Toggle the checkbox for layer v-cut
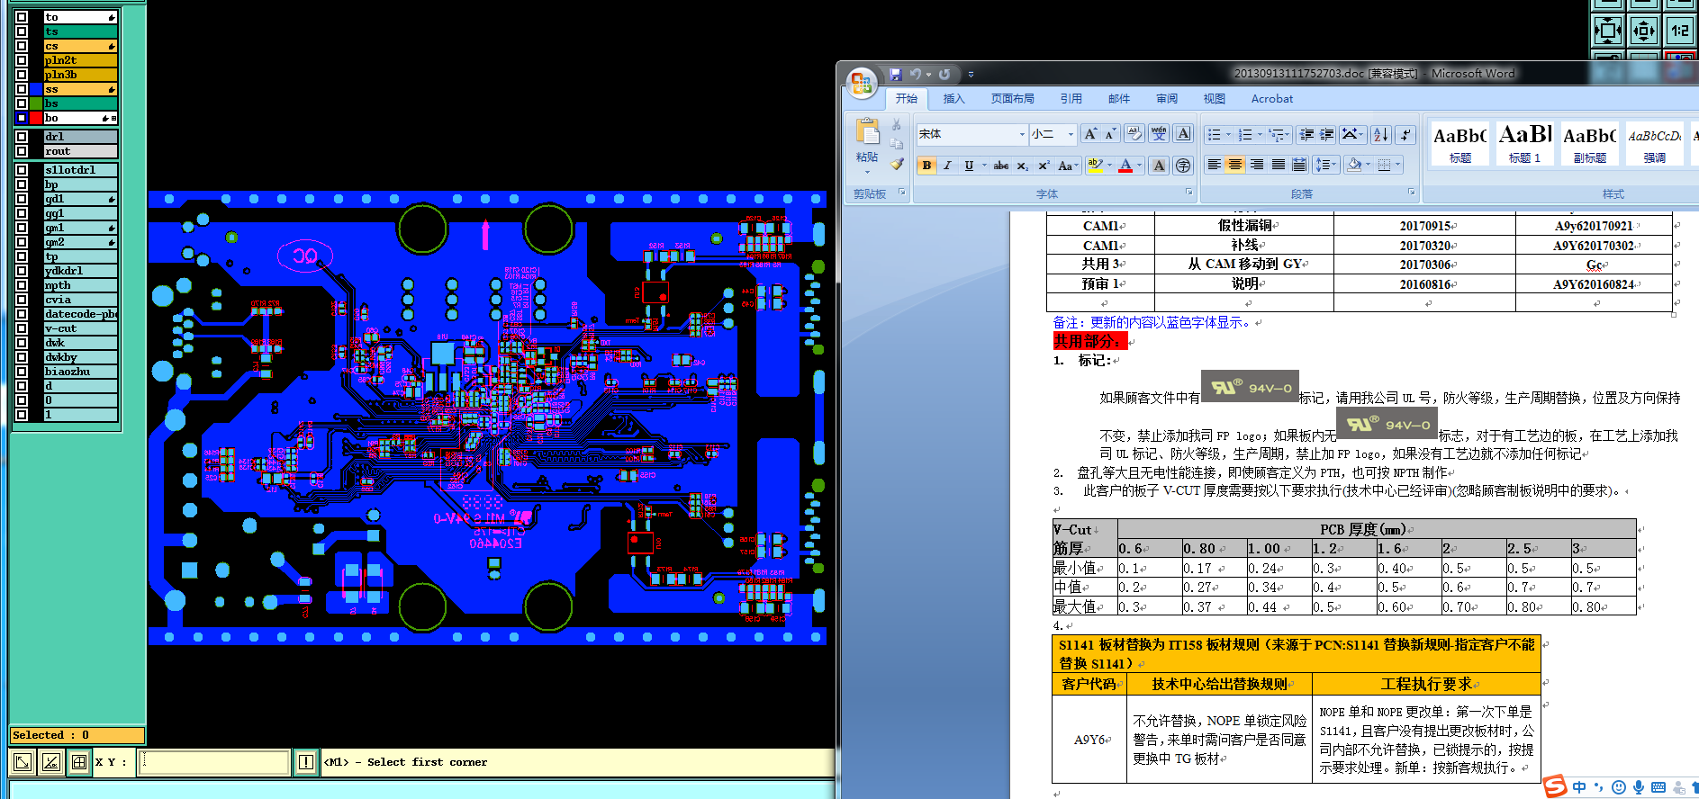1699x799 pixels. tap(21, 328)
